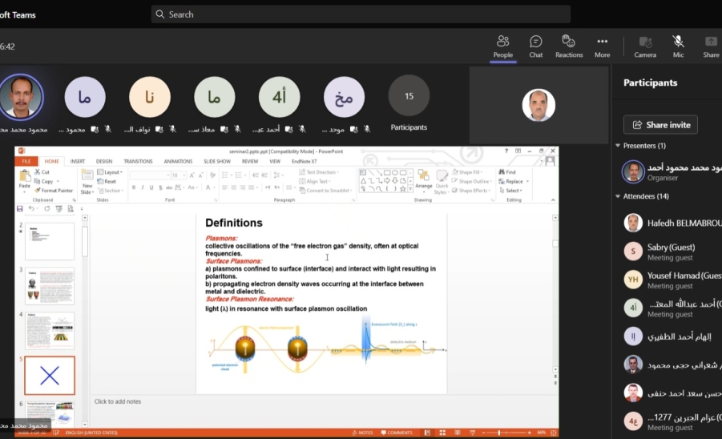The image size is (722, 439).
Task: Open the Align Text dropdown
Action: click(x=315, y=181)
